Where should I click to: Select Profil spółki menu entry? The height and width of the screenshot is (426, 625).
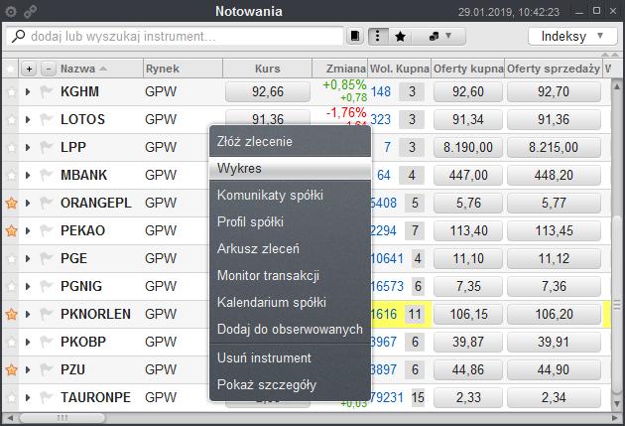(290, 221)
